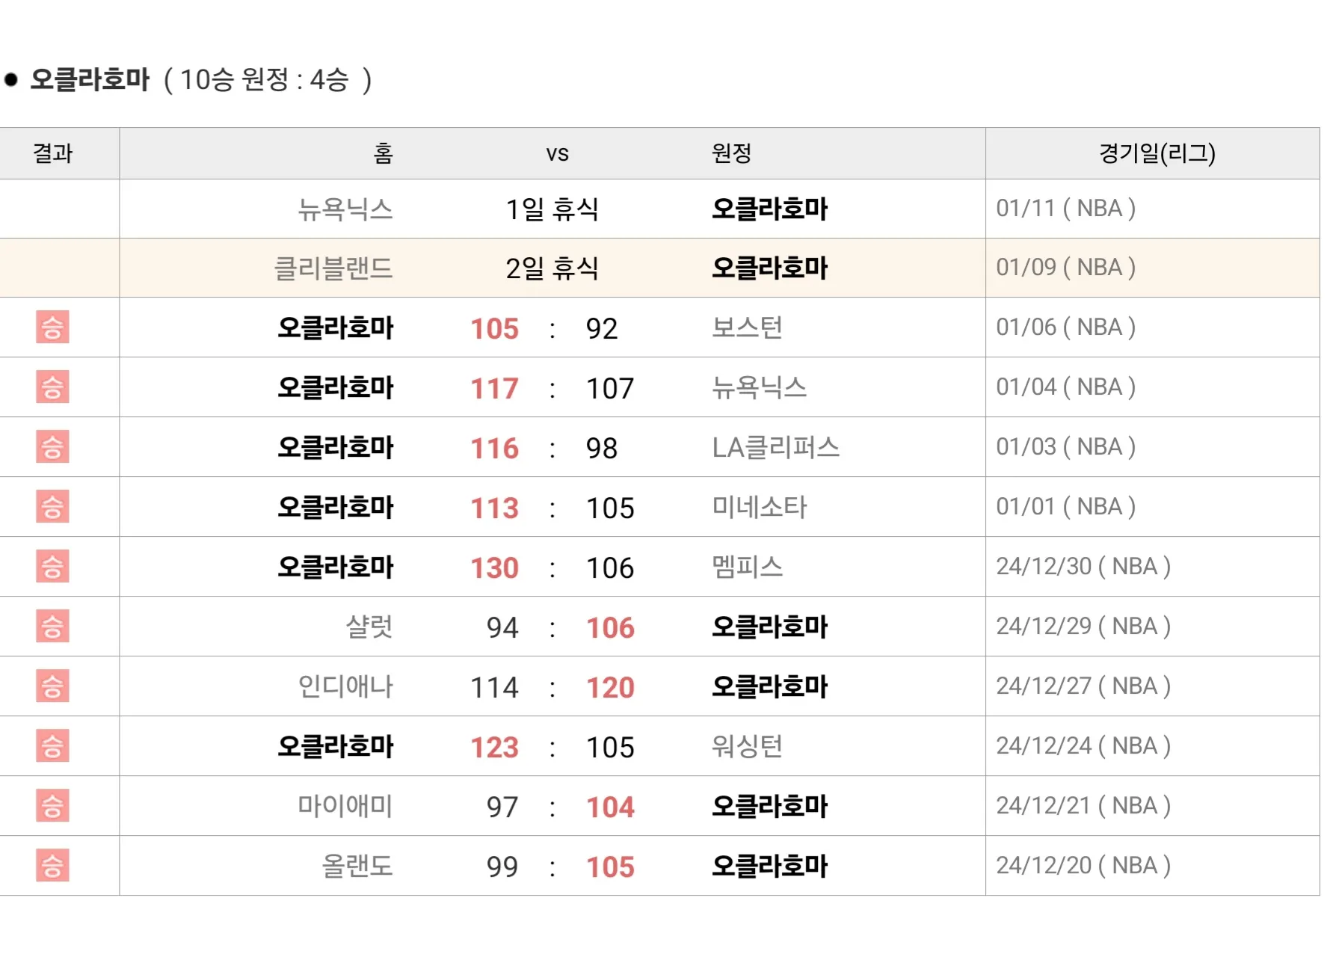This screenshot has width=1330, height=957.
Task: Click home team 마이애미
Action: pyautogui.click(x=345, y=806)
